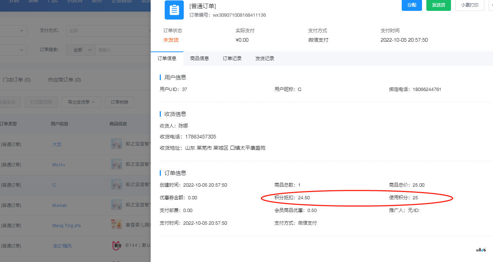This screenshot has width=493, height=262.
Task: Click the blue order clipboard icon
Action: [174, 10]
